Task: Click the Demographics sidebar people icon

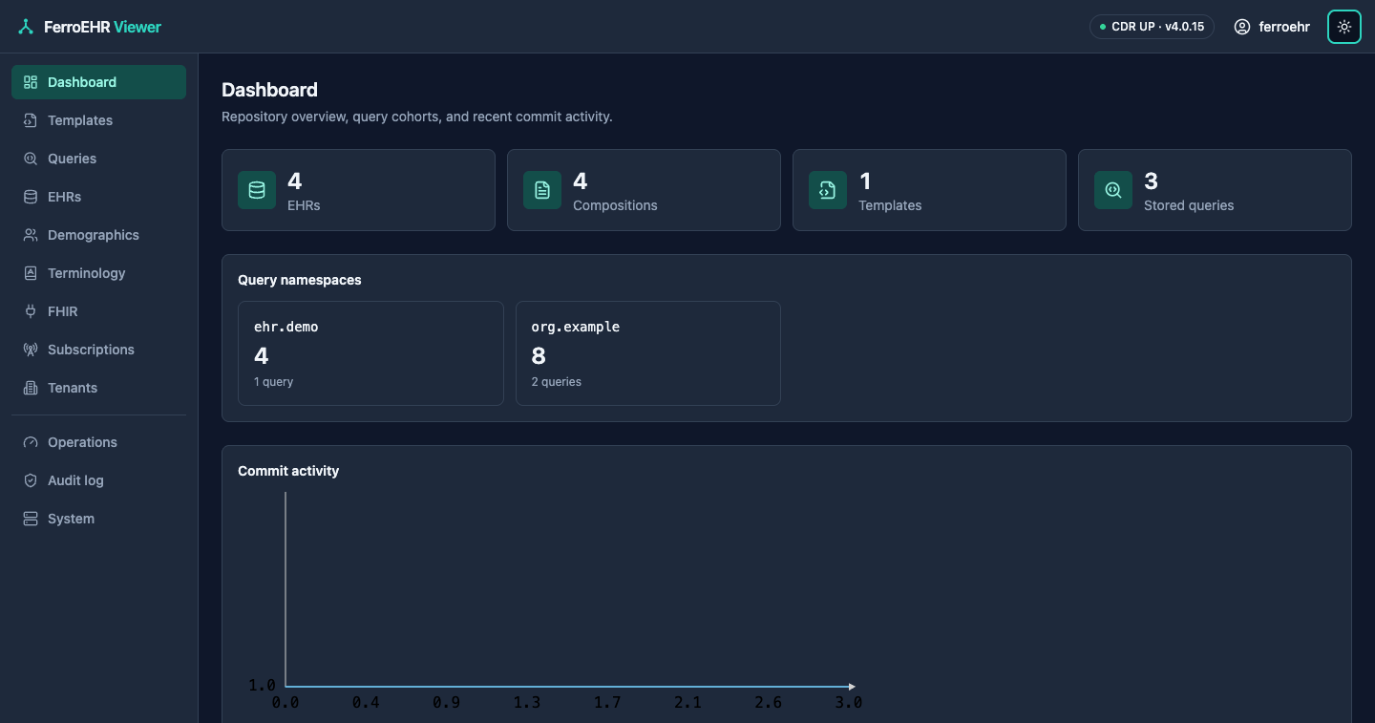Action: (x=31, y=235)
